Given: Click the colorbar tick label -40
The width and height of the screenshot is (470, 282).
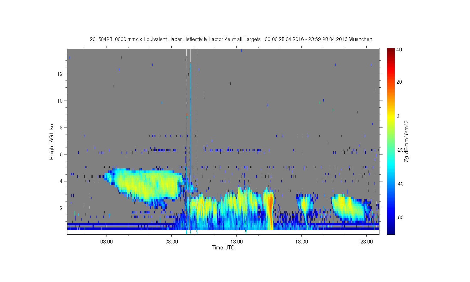Looking at the screenshot, I should [x=400, y=184].
